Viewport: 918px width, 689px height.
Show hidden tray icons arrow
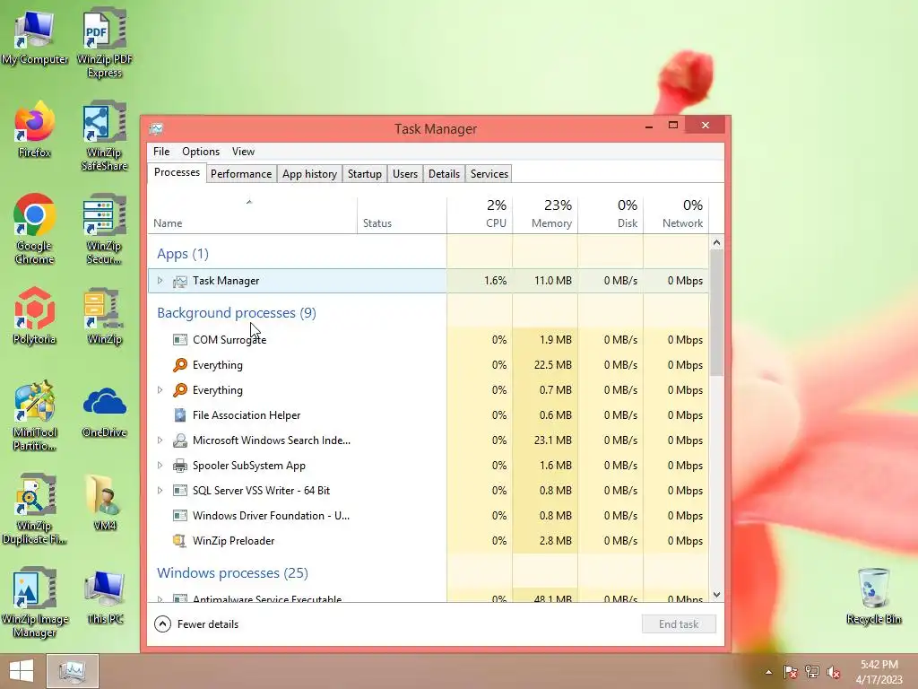tap(768, 672)
